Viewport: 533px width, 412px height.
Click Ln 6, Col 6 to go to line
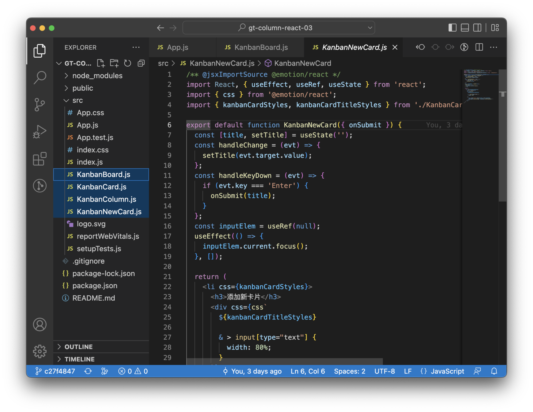pos(308,371)
